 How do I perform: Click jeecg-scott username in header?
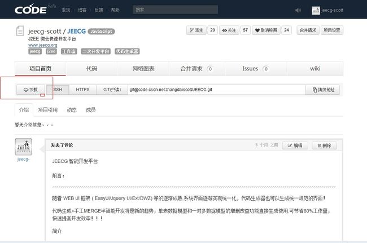pyautogui.click(x=332, y=10)
